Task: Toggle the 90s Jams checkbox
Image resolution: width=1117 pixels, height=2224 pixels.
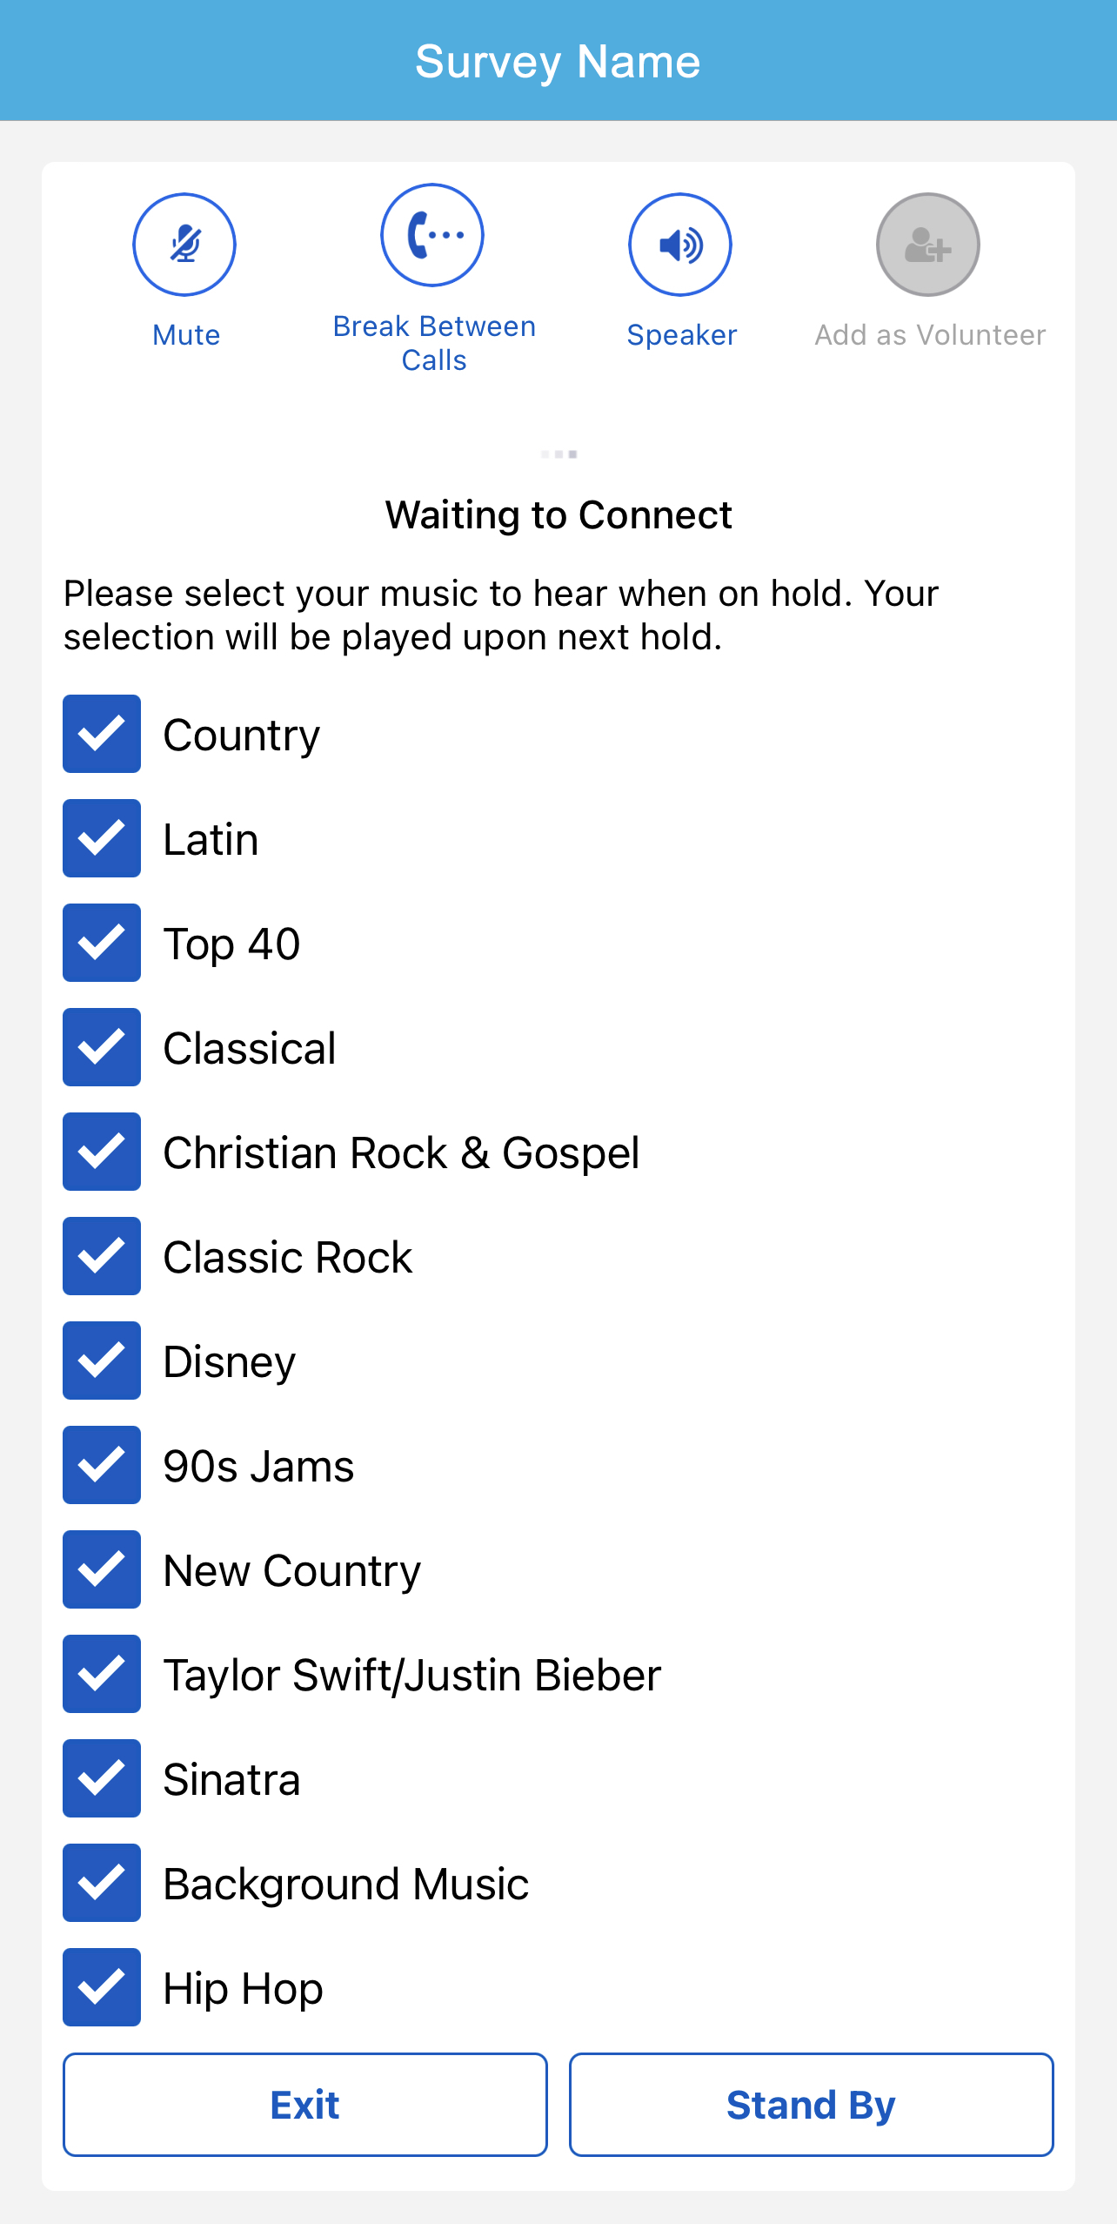Action: [102, 1465]
